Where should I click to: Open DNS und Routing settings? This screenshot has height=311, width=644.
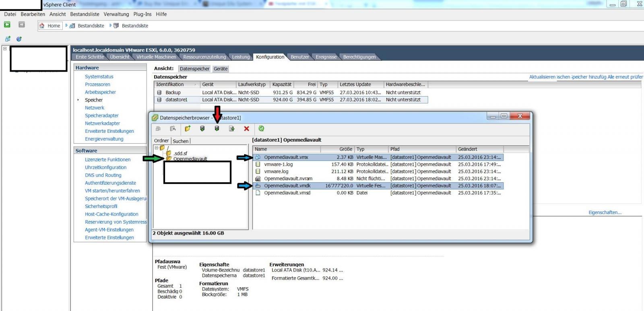click(x=103, y=175)
